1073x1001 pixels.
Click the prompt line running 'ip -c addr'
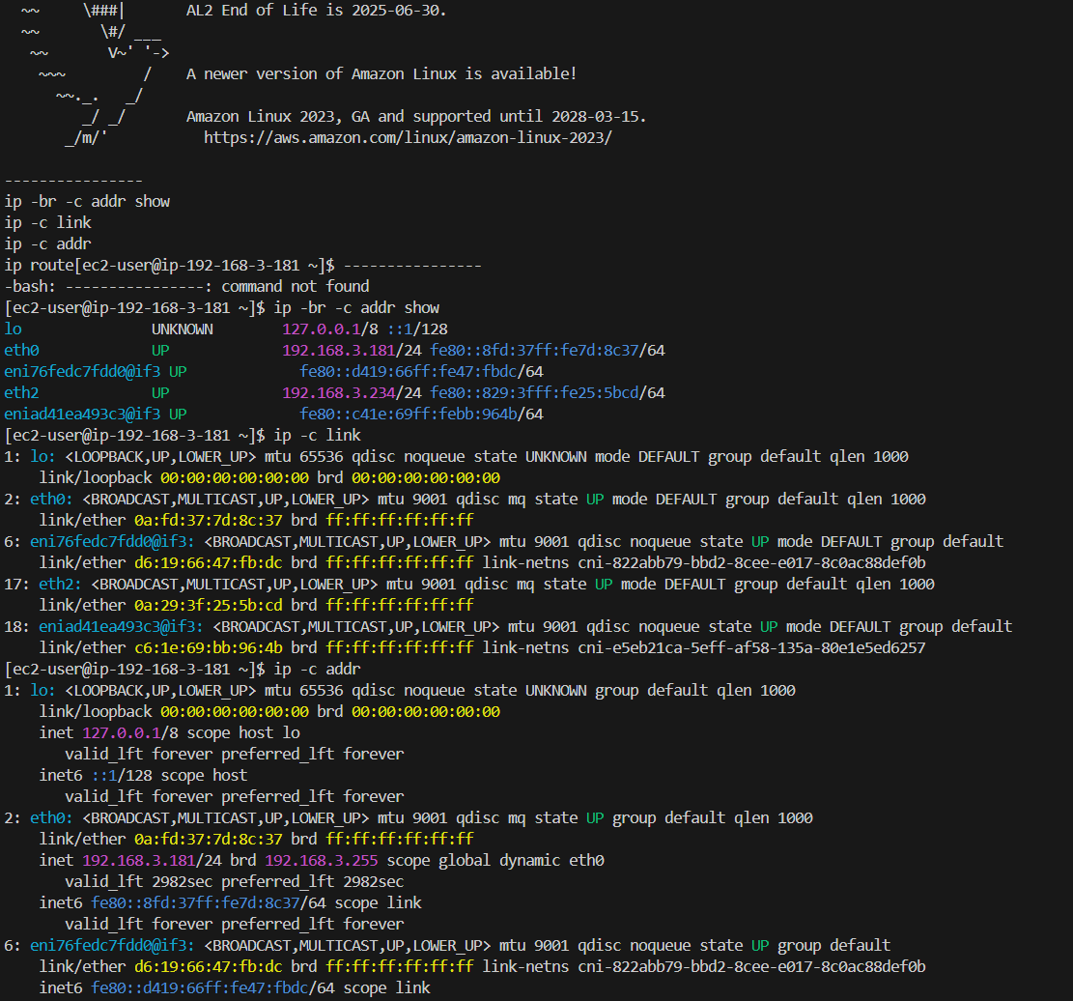183,669
